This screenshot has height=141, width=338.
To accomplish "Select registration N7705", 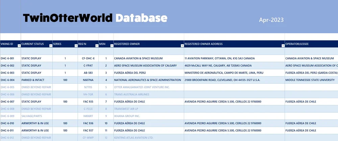I will click(88, 87).
